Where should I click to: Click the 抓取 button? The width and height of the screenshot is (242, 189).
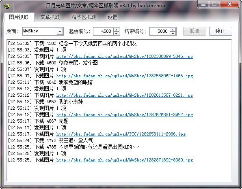(194, 31)
